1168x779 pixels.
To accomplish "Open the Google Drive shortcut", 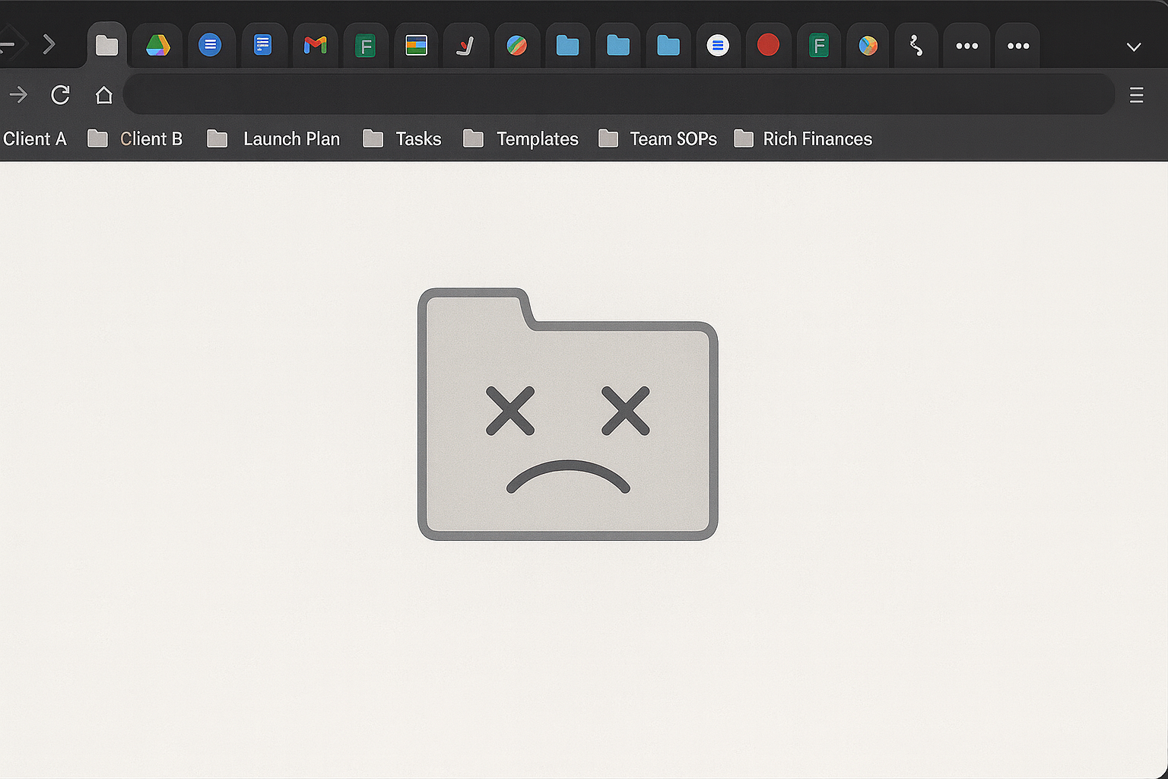I will click(x=157, y=45).
